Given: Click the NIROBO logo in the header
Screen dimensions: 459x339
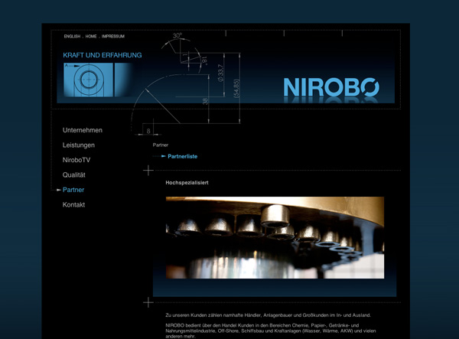Looking at the screenshot, I should pos(330,86).
